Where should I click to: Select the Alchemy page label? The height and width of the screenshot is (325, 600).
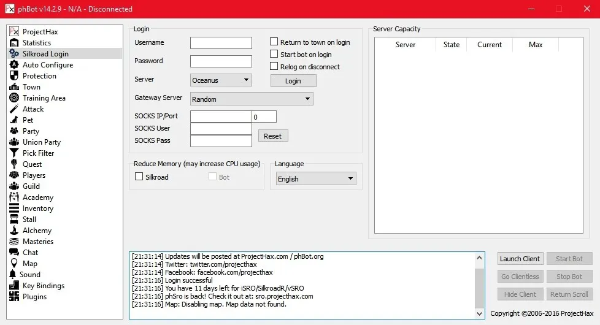click(37, 230)
